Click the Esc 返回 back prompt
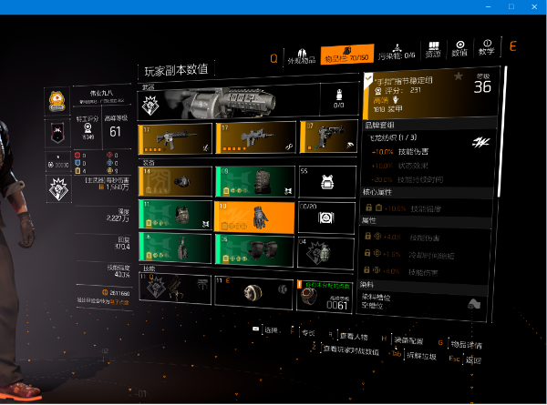 click(x=465, y=359)
